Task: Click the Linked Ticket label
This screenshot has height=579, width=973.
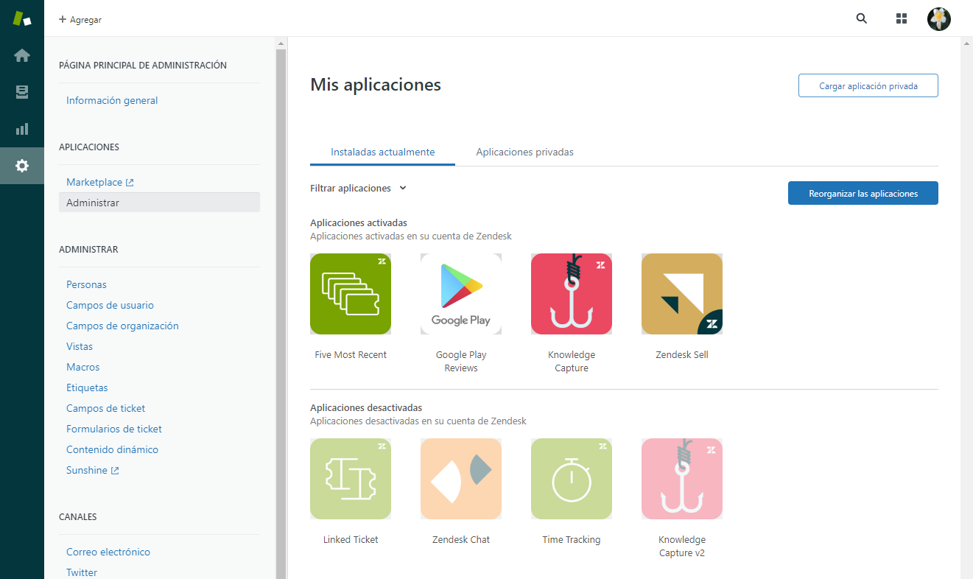Action: click(351, 540)
